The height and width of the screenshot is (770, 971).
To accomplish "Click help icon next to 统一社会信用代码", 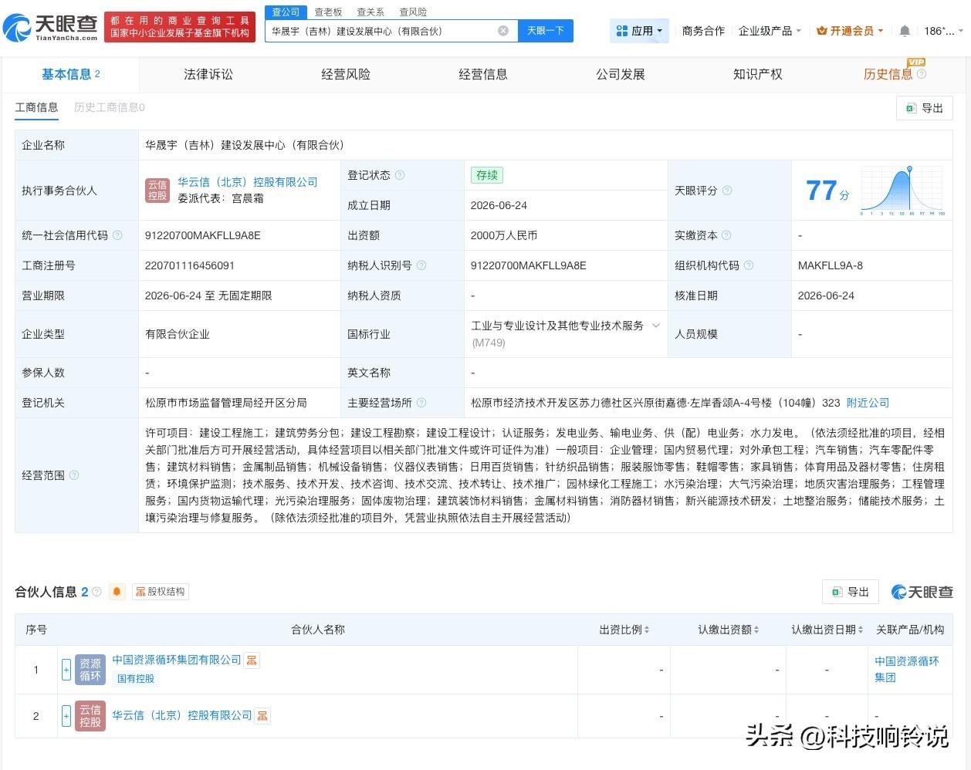I will click(x=117, y=235).
